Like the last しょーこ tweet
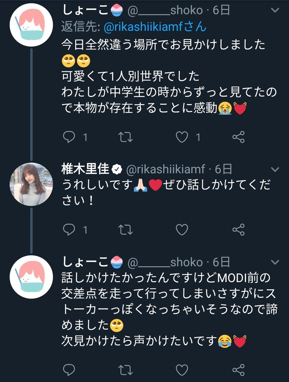Viewport: 289px width, 382px height. (x=182, y=369)
